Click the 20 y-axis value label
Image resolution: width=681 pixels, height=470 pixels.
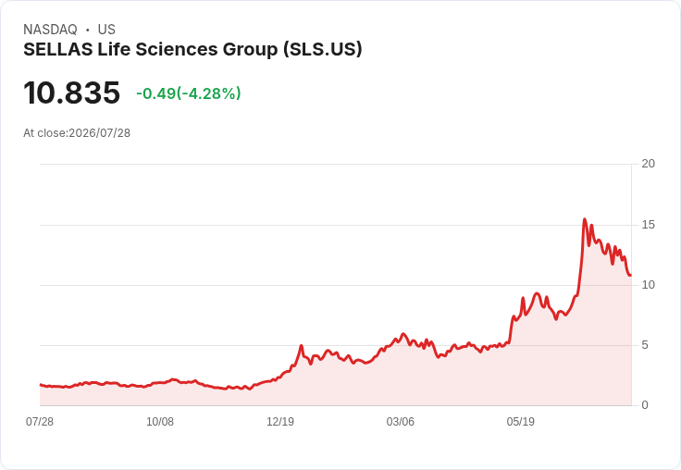click(x=648, y=164)
